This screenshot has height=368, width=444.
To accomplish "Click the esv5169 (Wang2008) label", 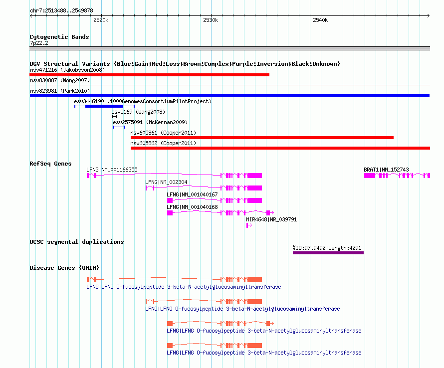I will tap(138, 112).
